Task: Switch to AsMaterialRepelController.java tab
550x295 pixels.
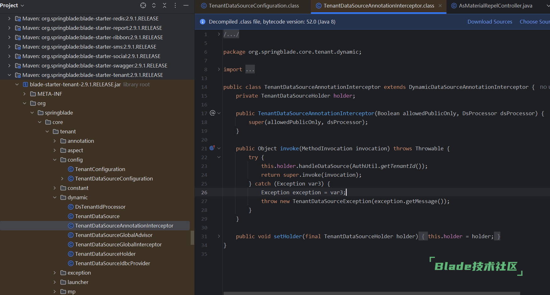Action: pyautogui.click(x=496, y=6)
